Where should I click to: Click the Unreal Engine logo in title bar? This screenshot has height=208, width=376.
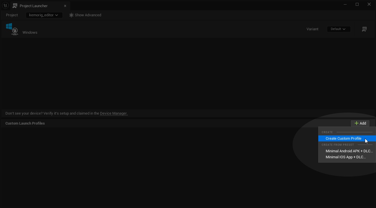pos(5,5)
